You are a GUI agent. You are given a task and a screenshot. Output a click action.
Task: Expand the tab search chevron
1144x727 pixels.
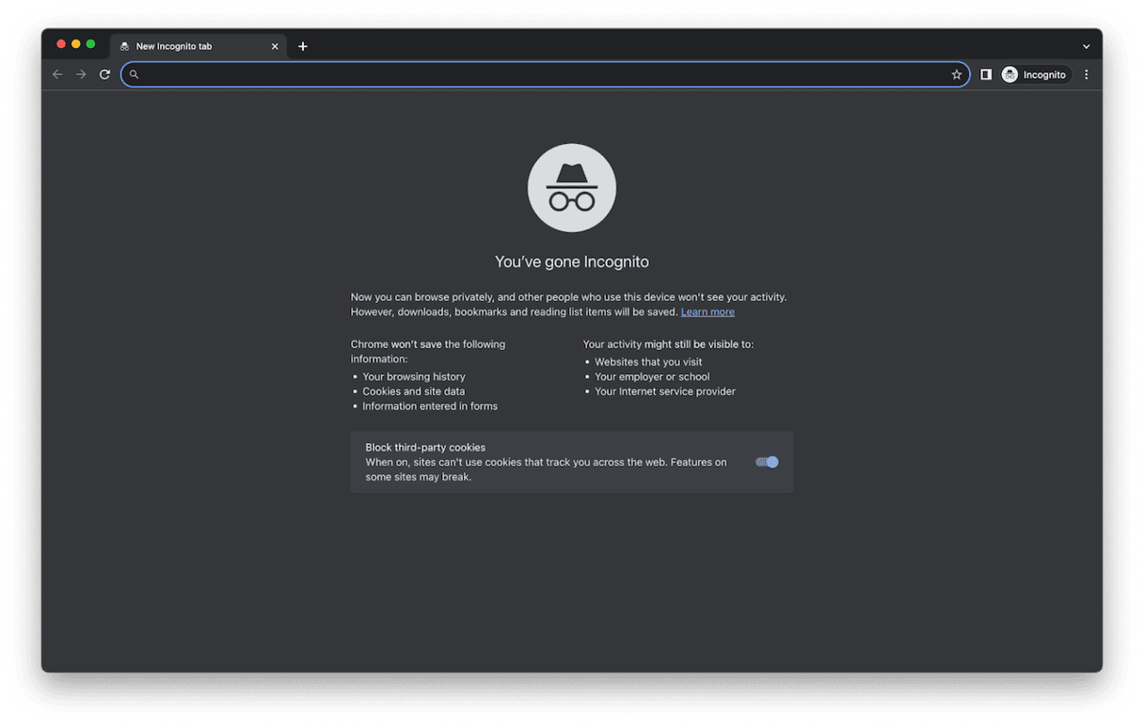click(1087, 46)
